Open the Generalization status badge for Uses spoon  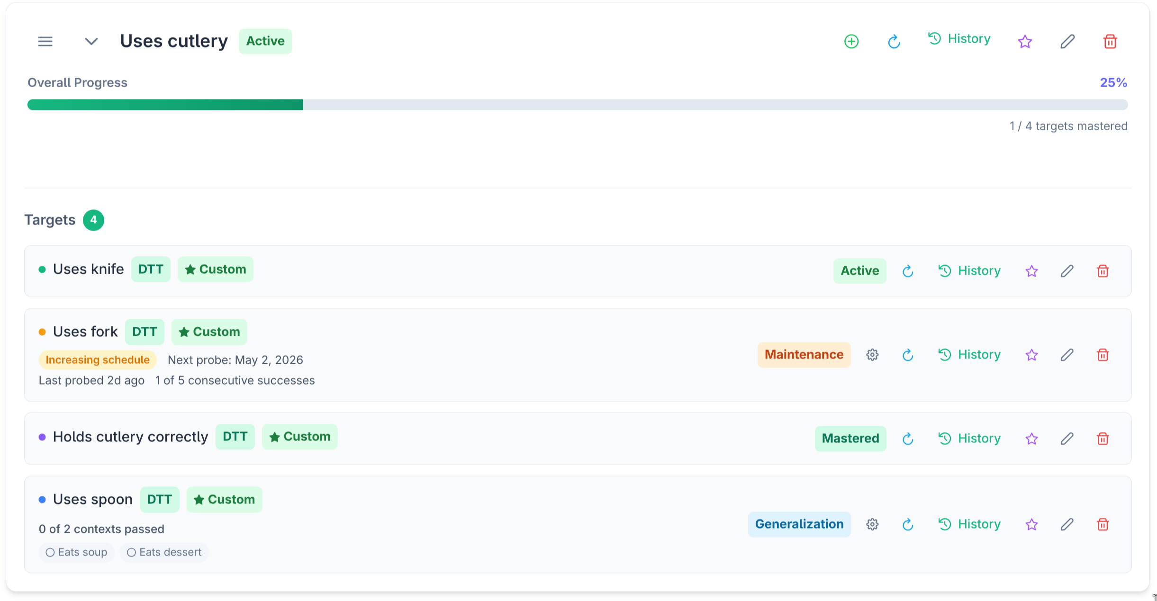[x=799, y=524]
